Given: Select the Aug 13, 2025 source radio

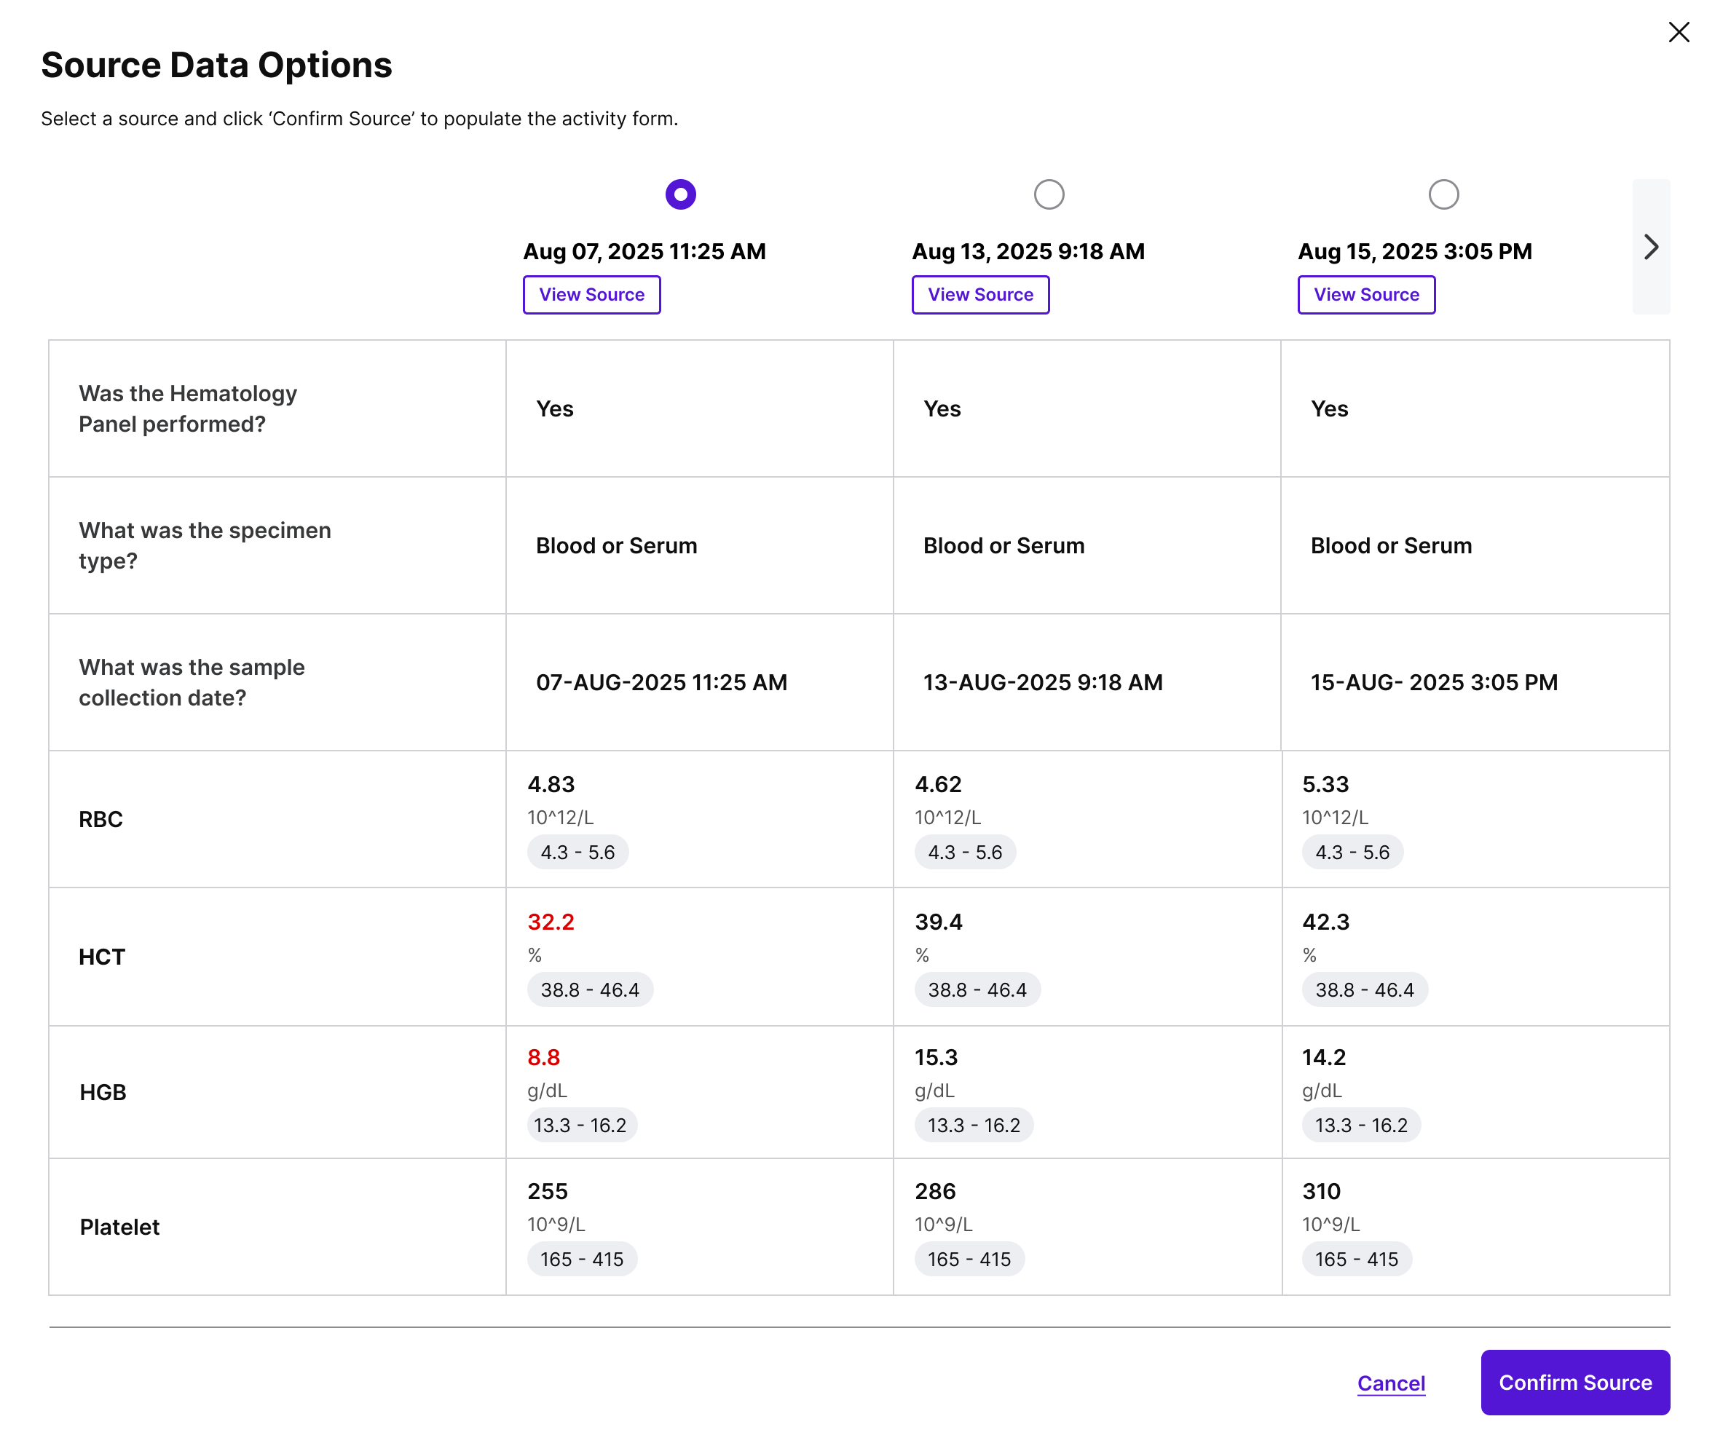Looking at the screenshot, I should [1049, 194].
